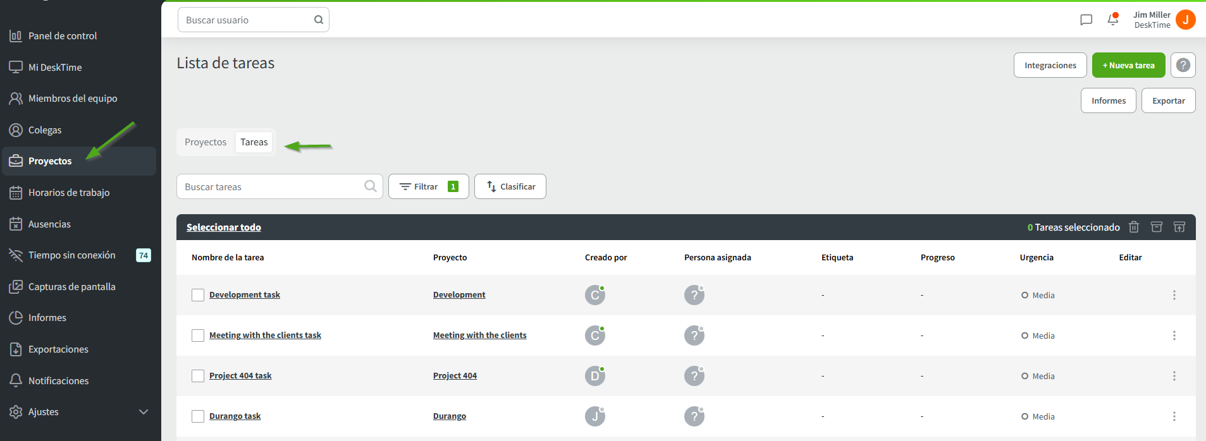Click the trash delete icon in task header
The height and width of the screenshot is (441, 1206).
pos(1134,227)
